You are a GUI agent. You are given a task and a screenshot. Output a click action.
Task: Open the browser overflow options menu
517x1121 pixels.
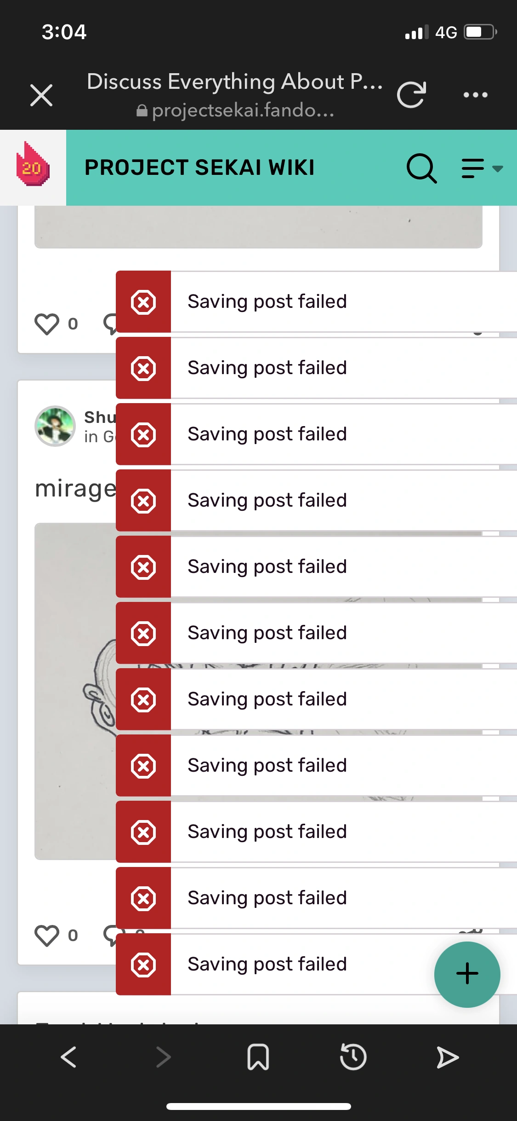point(475,94)
